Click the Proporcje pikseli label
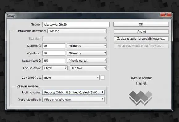179x122 pixels. [x=29, y=100]
